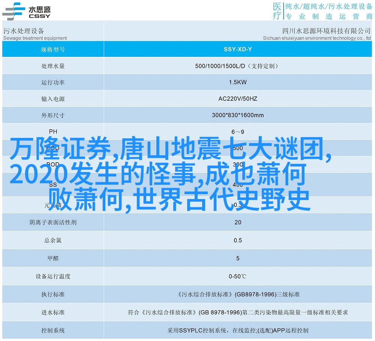Click the 污水处理设备 heading
The height and width of the screenshot is (341, 375).
(24, 31)
